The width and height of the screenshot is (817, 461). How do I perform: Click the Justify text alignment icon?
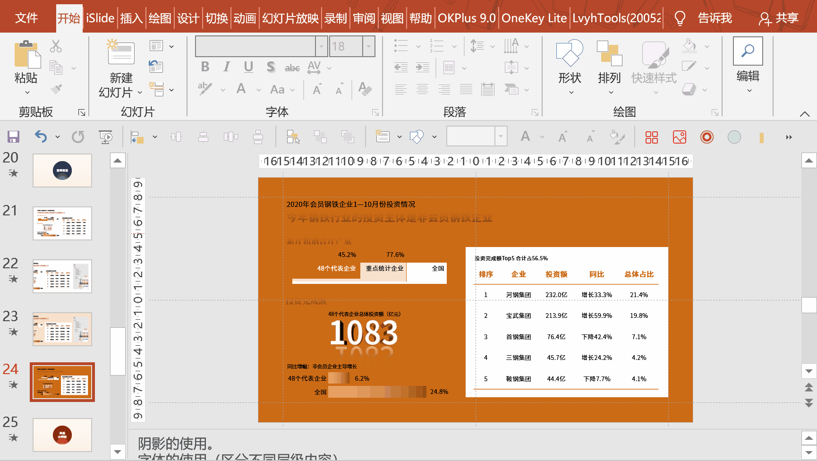[x=466, y=89]
